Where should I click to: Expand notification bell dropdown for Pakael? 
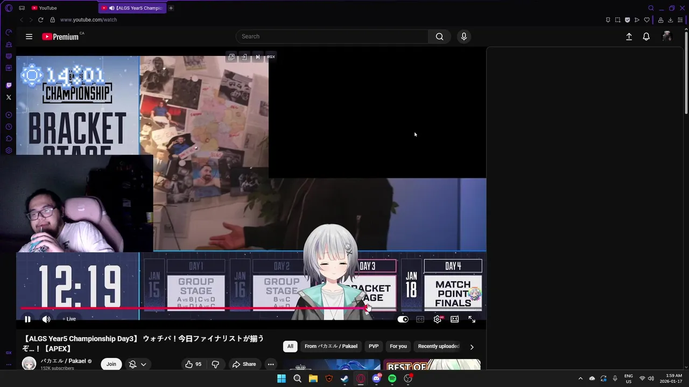point(143,364)
